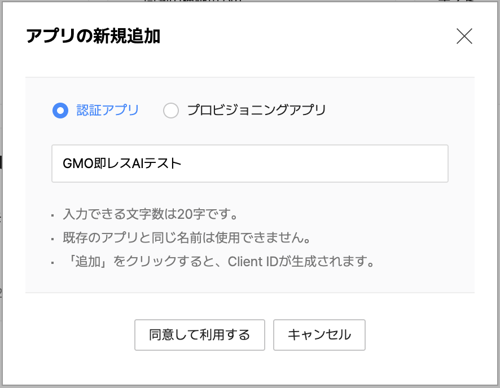Click the bullet before the Client ID hint
The image size is (500, 388).
[52, 263]
